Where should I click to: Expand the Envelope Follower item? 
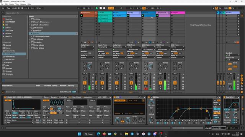coord(32,37)
